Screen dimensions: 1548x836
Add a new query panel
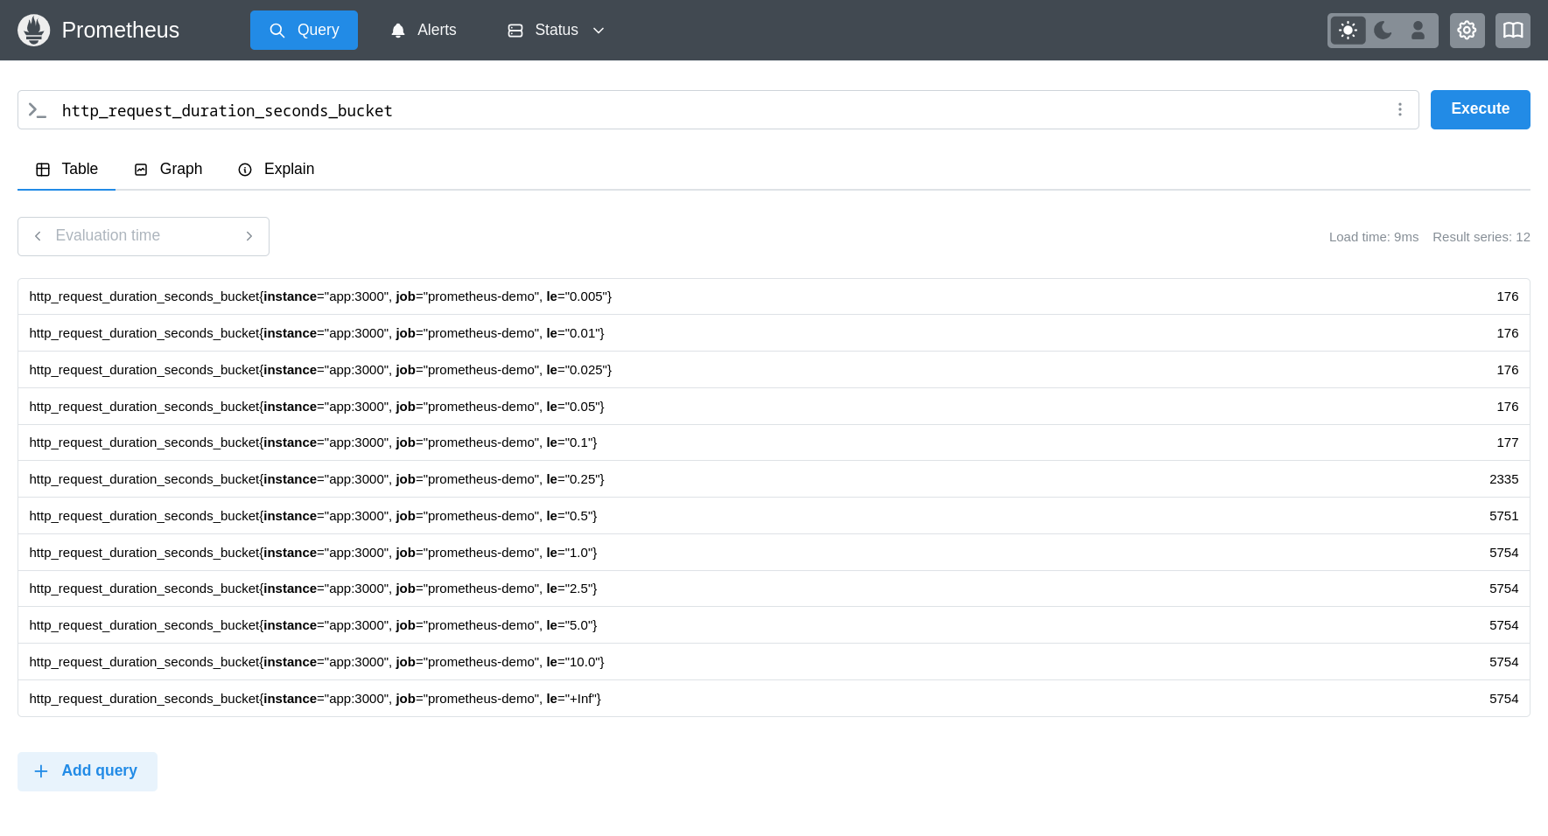[x=88, y=771]
